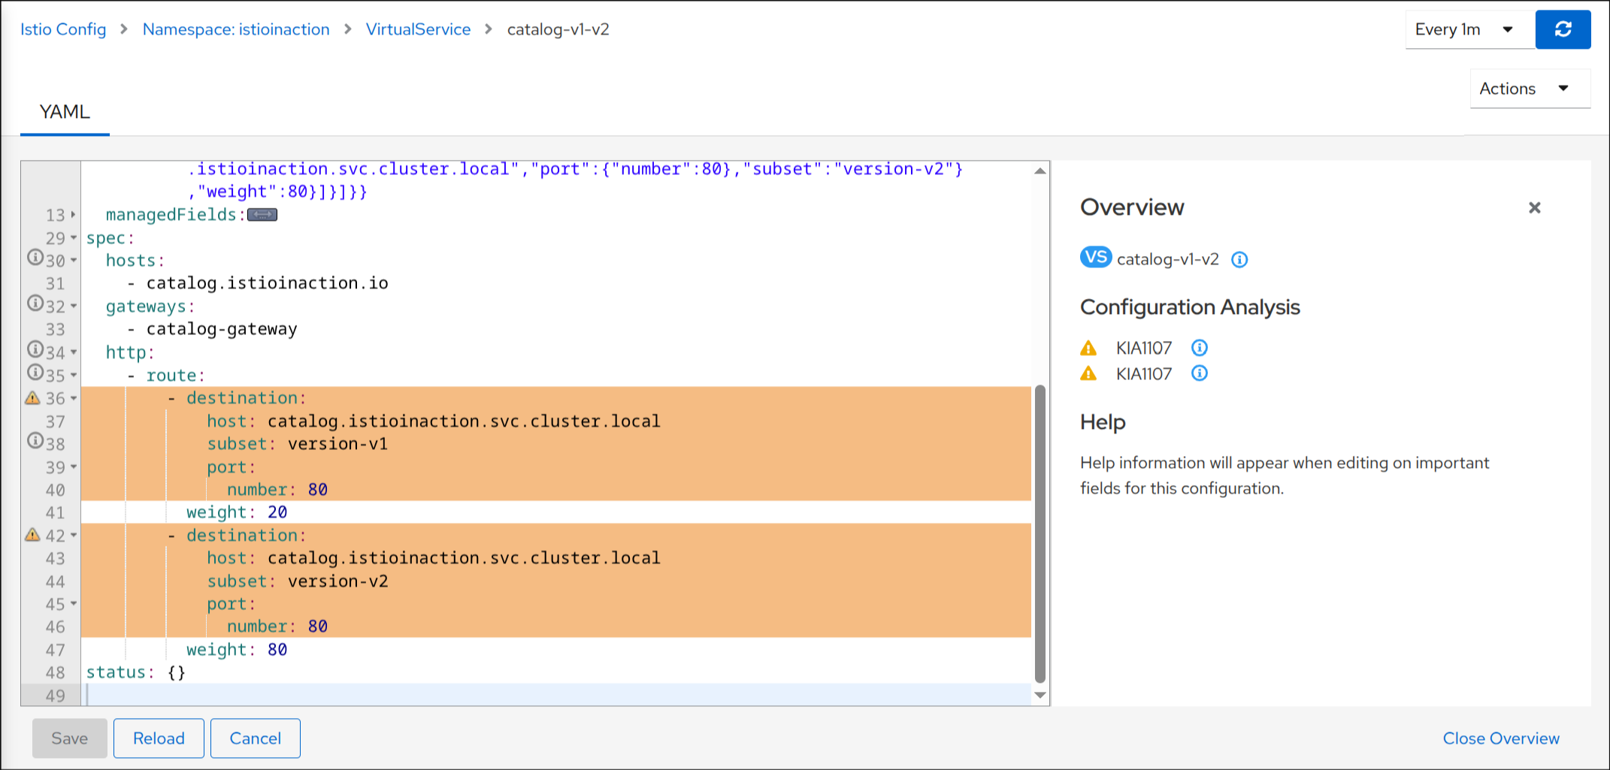Click subset version-v1 text

click(x=337, y=444)
